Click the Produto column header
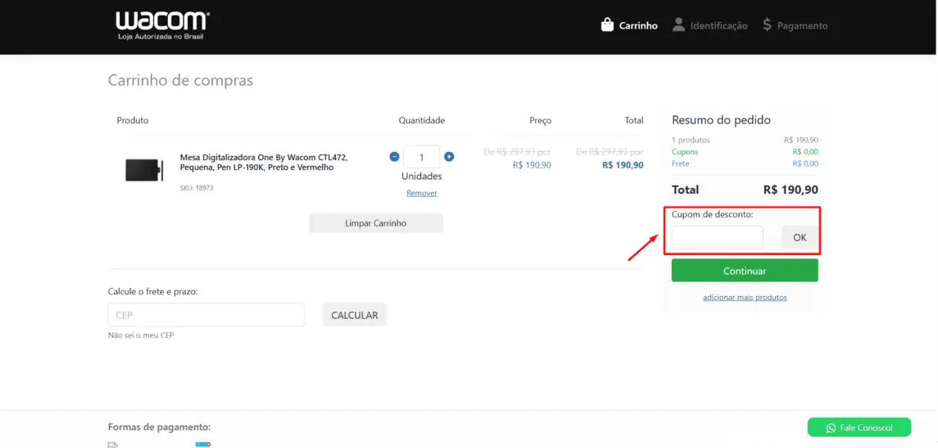 click(133, 120)
